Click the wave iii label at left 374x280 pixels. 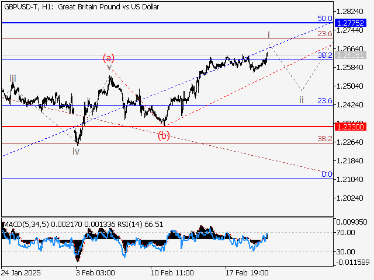tap(12, 78)
